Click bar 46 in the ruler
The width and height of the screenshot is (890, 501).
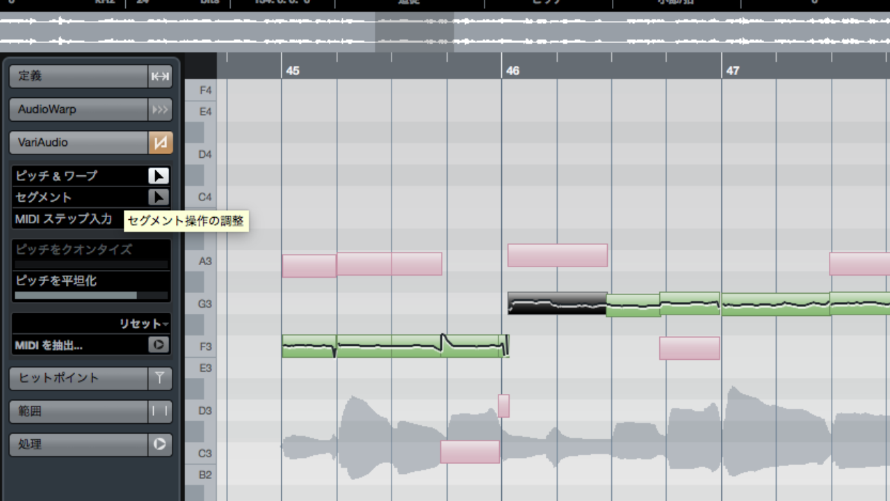(x=512, y=71)
